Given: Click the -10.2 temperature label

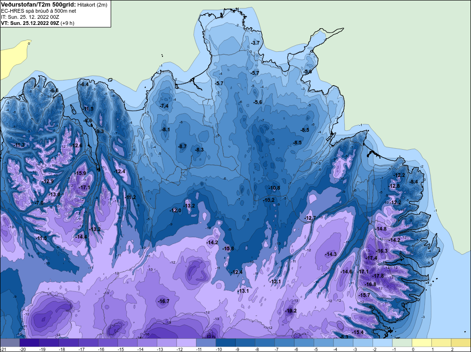Looking at the screenshot, I should 268,200.
